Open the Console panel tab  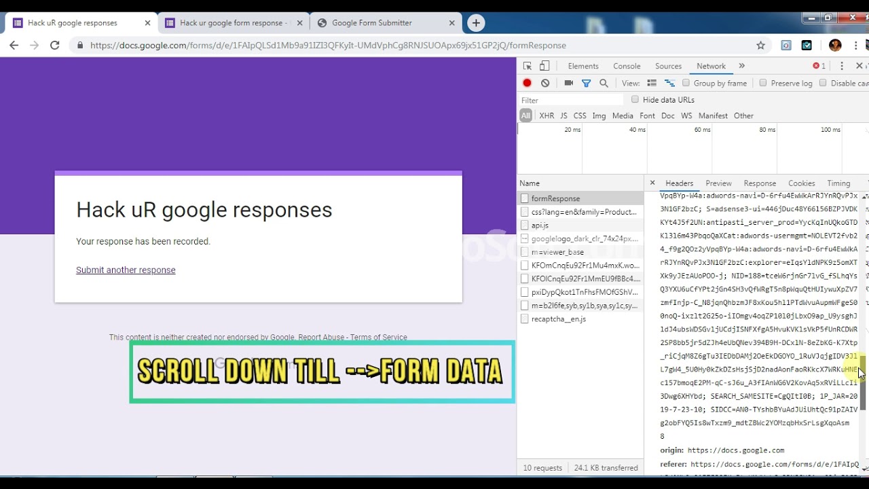627,66
